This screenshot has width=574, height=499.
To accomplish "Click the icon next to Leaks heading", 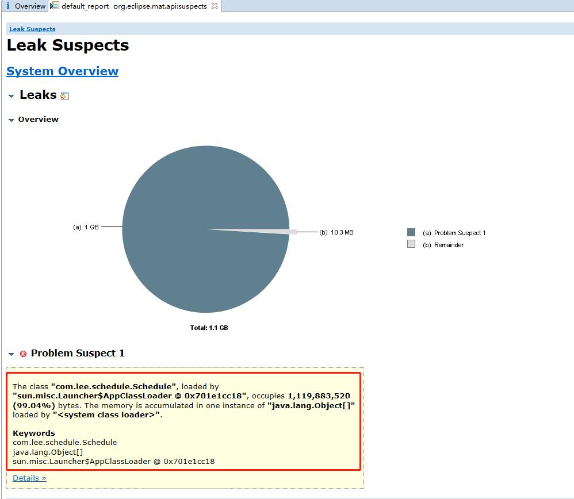I will pos(65,96).
